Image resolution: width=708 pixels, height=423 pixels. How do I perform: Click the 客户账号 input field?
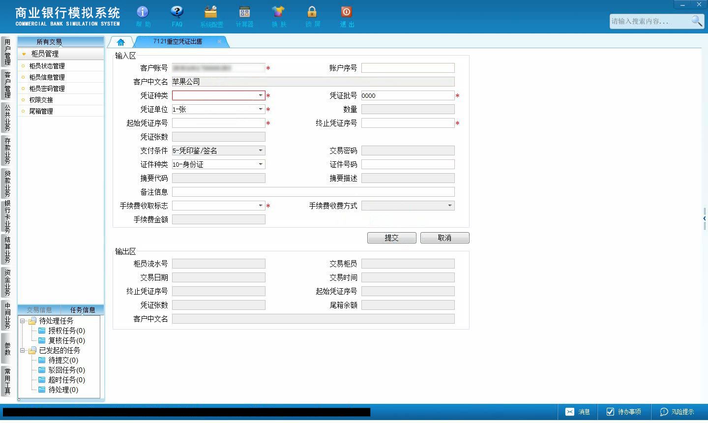[219, 68]
